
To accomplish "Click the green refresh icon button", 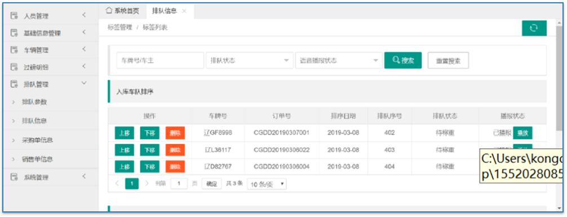I will [x=534, y=28].
